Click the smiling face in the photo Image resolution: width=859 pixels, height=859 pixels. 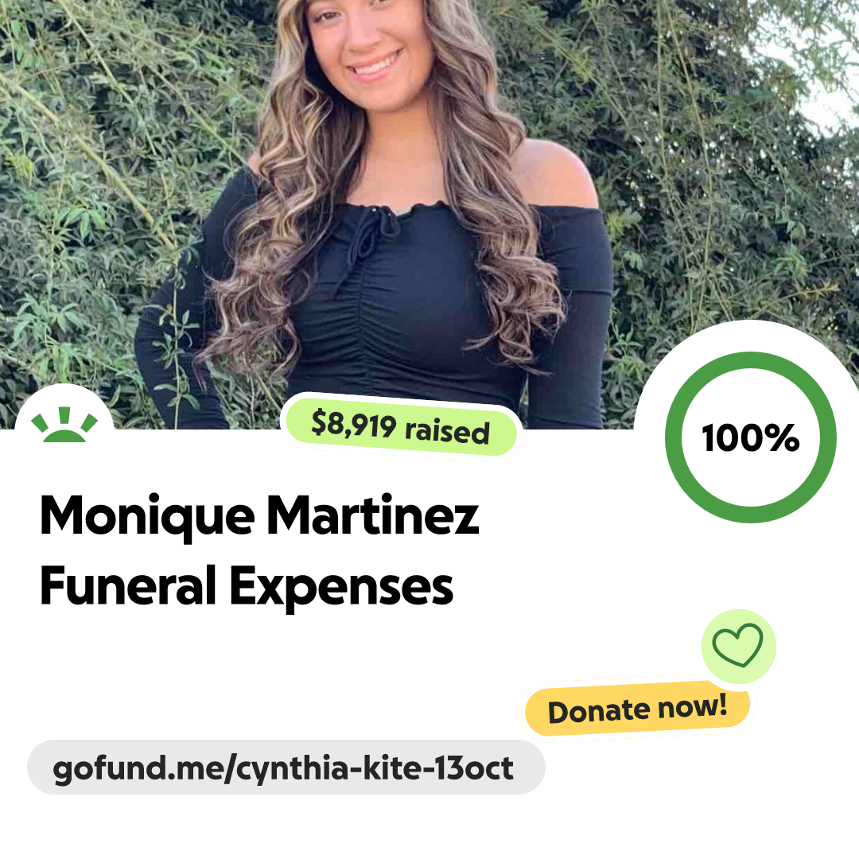(x=363, y=44)
